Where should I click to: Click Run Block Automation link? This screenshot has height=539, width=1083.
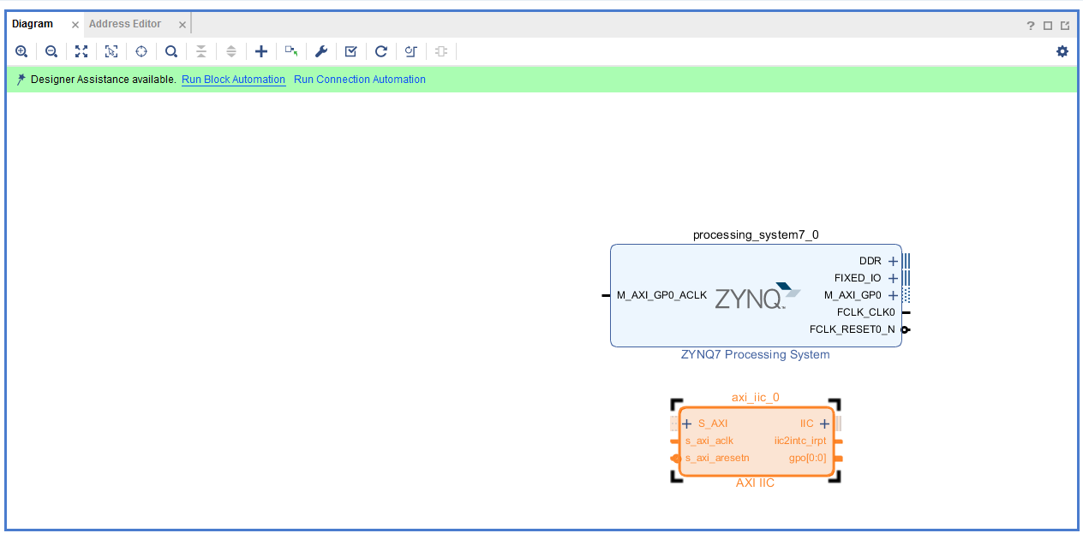coord(233,80)
